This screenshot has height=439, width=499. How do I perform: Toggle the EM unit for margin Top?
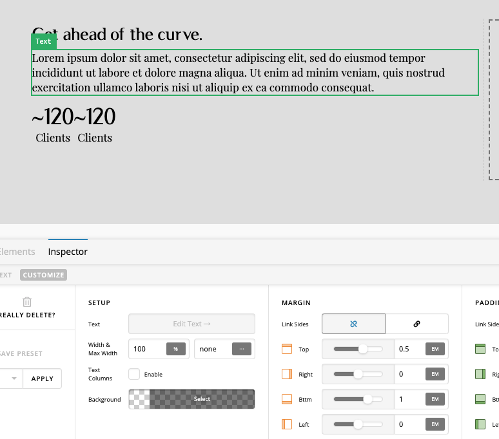pos(435,349)
